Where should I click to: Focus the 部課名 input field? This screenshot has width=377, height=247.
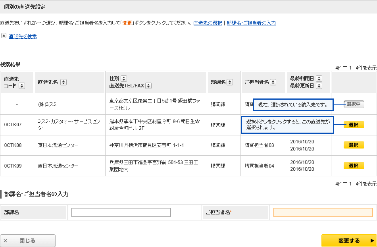121,212
